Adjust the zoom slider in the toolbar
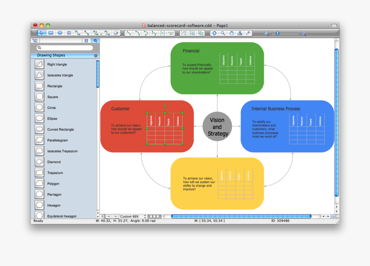 pos(277,33)
